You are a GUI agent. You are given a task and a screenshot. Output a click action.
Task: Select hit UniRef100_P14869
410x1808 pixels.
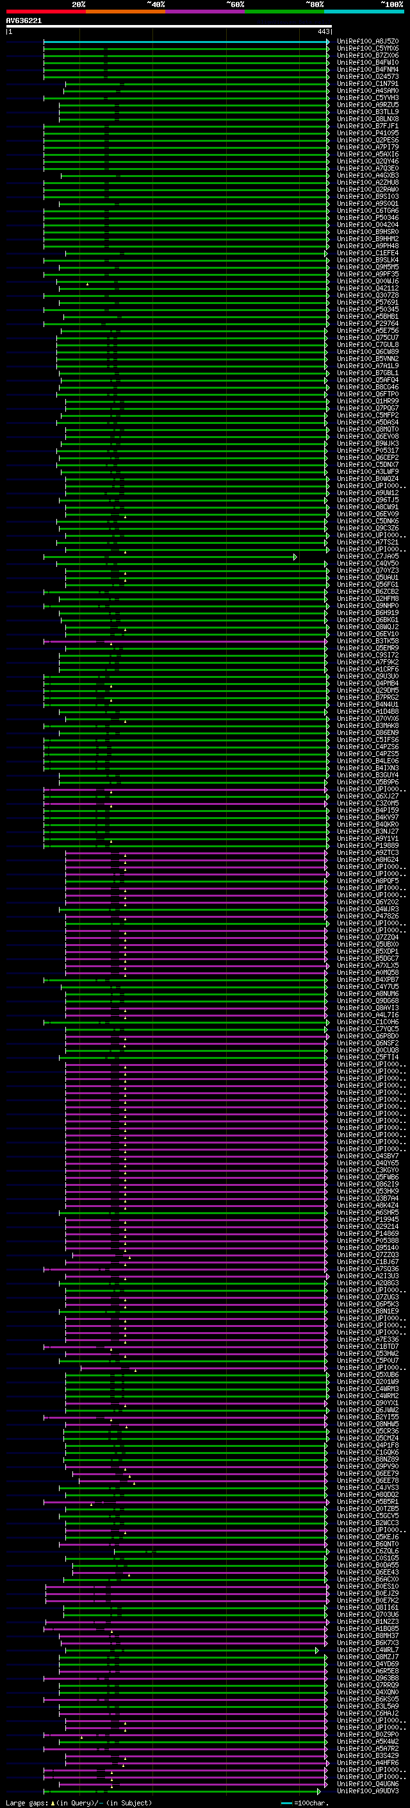[x=368, y=1233]
